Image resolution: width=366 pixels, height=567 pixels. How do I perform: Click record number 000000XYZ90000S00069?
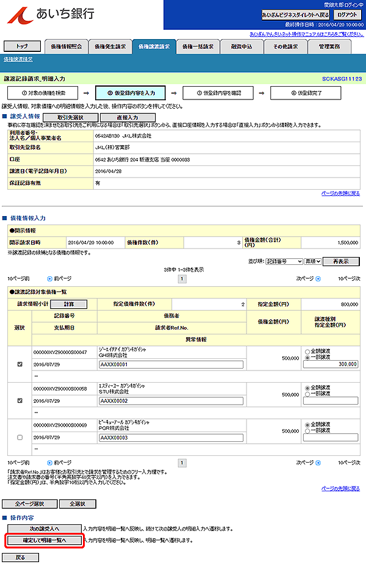60,425
